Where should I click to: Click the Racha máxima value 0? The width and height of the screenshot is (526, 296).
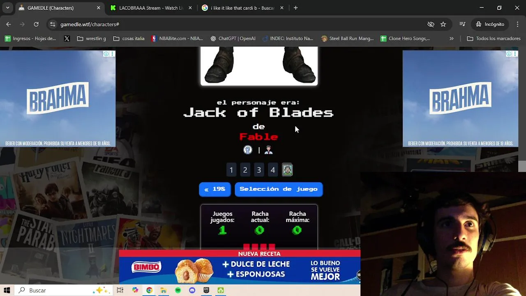(297, 230)
